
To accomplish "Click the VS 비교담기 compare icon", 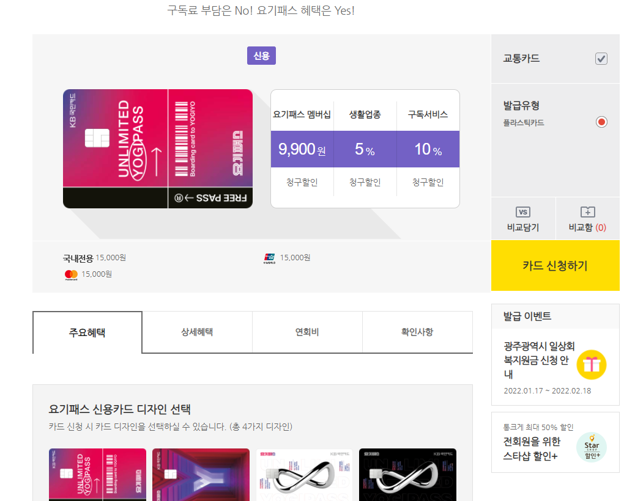I will [x=522, y=212].
